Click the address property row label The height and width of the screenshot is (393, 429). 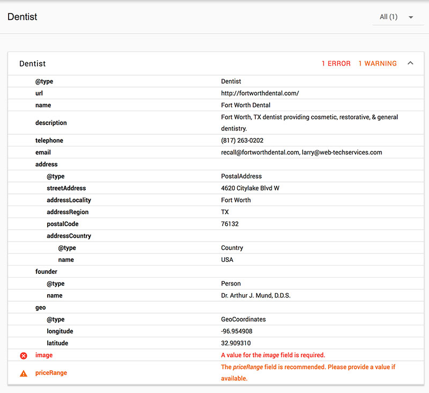(x=47, y=164)
